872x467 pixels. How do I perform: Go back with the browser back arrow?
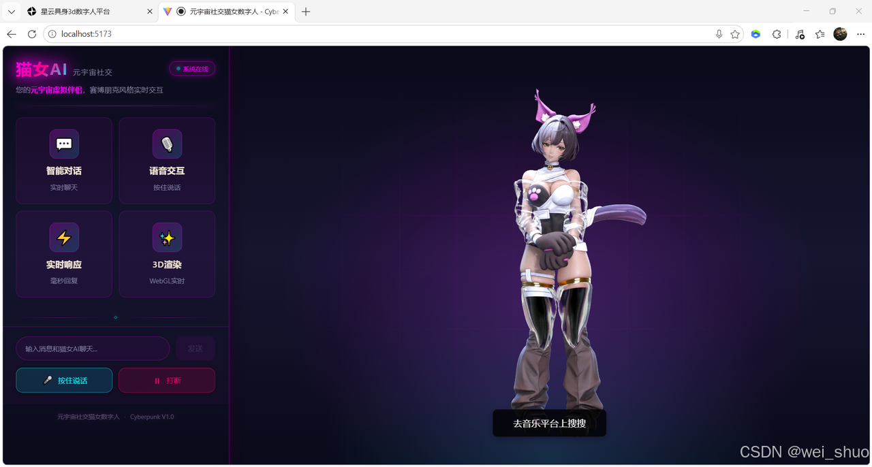coord(12,34)
